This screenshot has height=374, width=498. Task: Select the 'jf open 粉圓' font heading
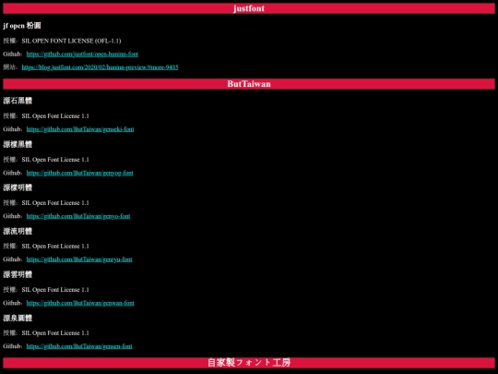[x=22, y=26]
